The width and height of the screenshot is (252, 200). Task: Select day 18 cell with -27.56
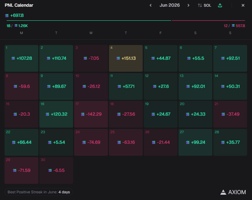click(x=126, y=114)
